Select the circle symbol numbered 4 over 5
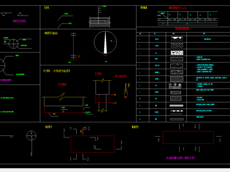Image resolution: width=230 pixels, height=172 pixels. [31, 136]
